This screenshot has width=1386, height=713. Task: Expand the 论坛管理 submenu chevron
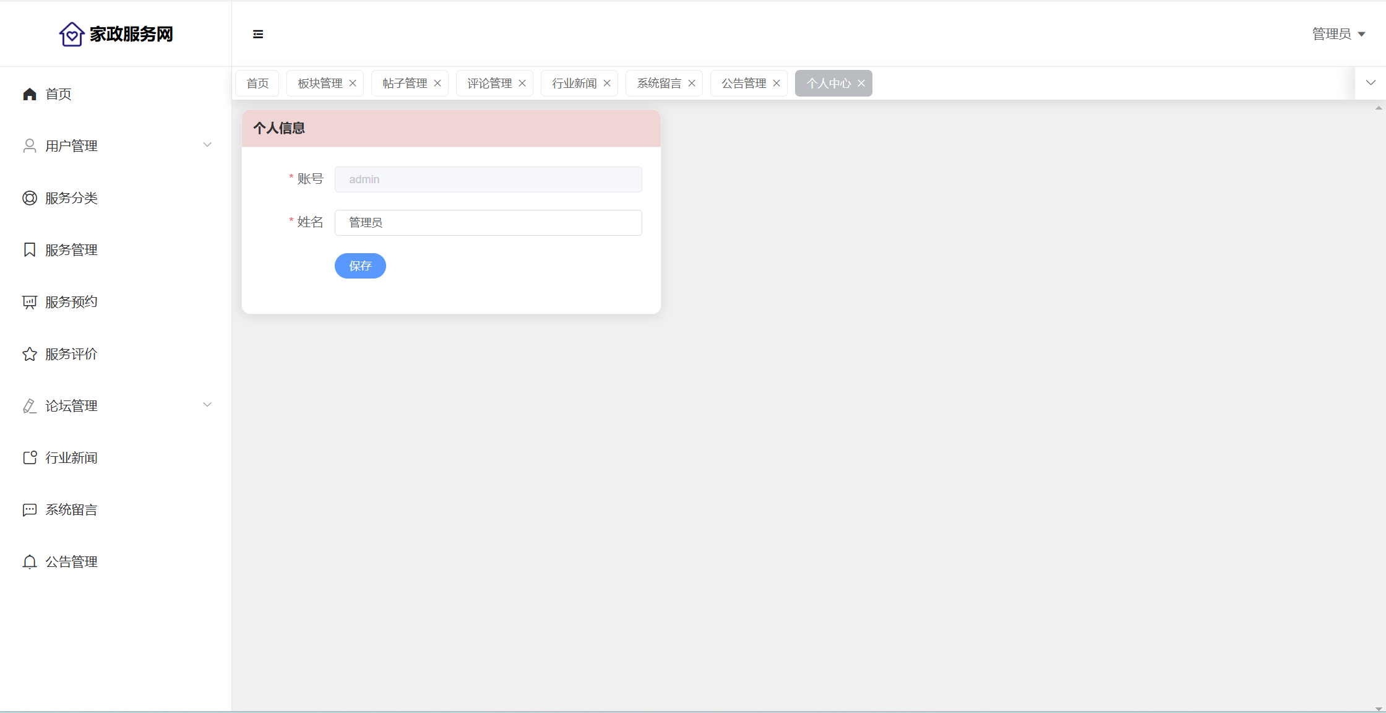pos(207,405)
